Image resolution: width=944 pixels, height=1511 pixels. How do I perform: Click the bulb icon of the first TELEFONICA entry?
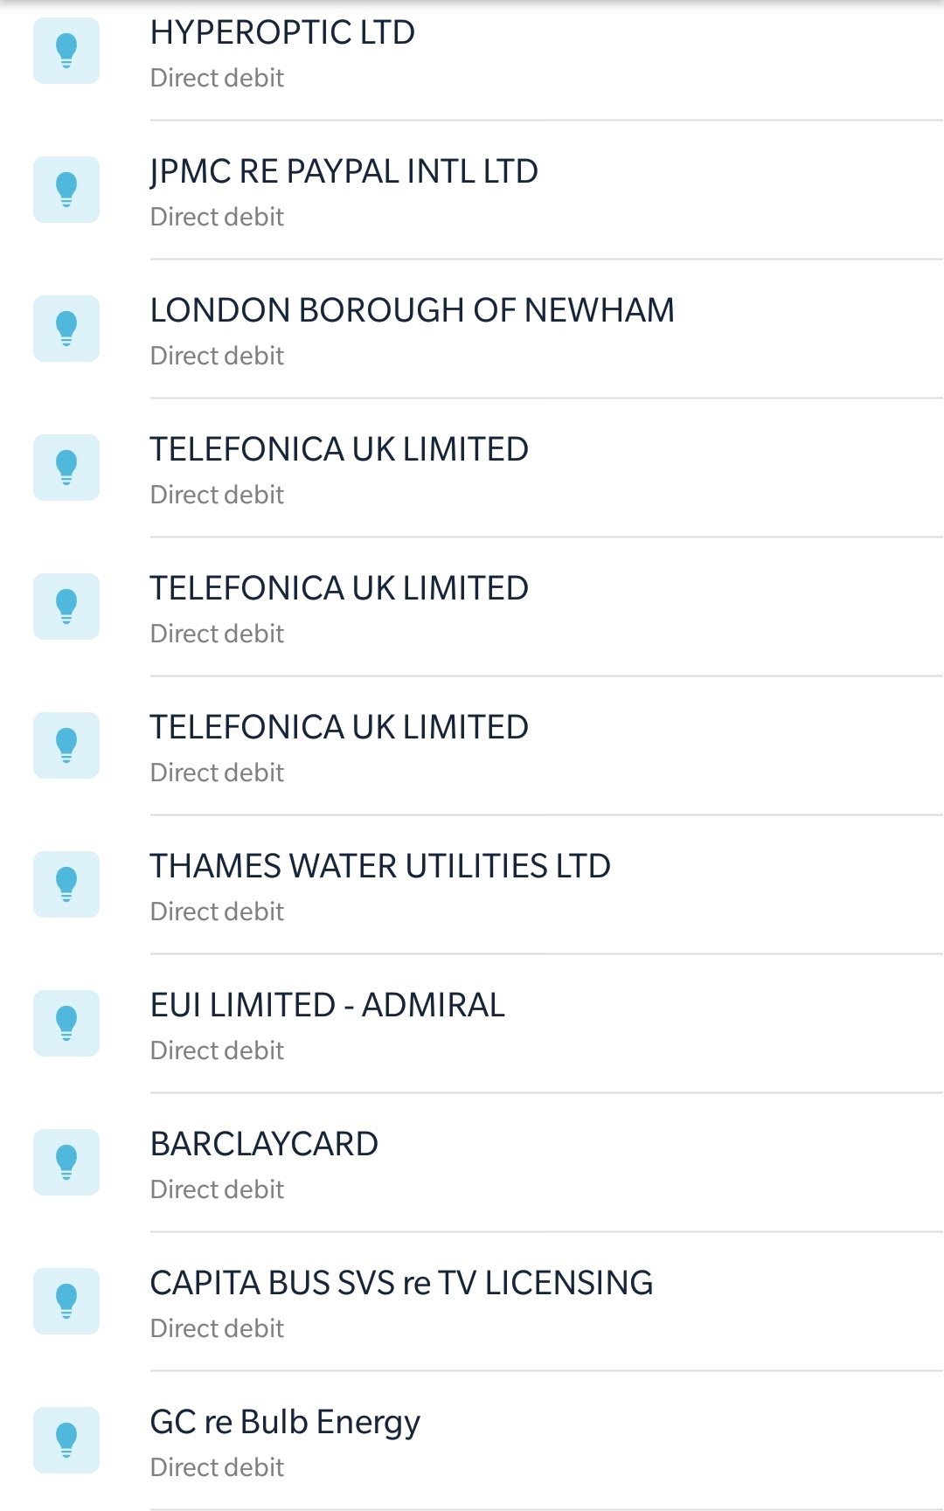point(66,468)
